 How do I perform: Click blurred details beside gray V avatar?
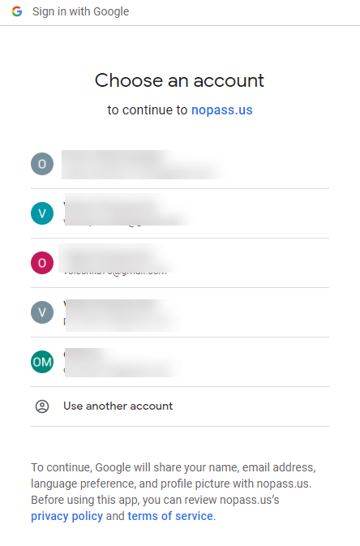[123, 315]
